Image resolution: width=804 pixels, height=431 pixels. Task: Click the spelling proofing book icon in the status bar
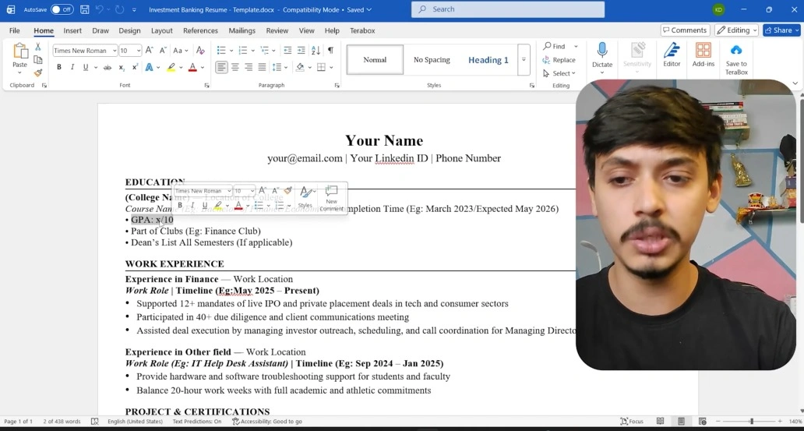coord(94,421)
